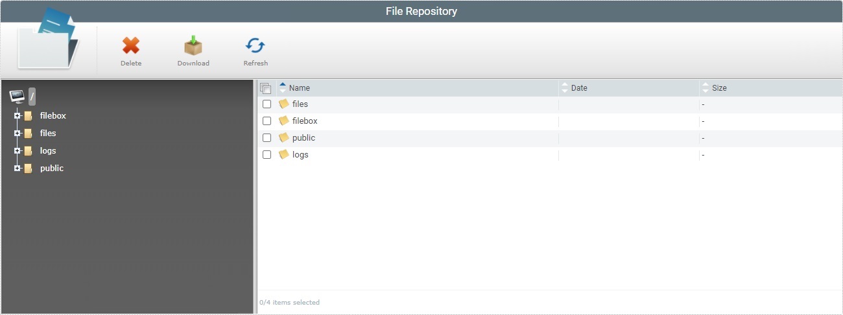Tick the checkbox for files row
The image size is (843, 315).
click(267, 104)
